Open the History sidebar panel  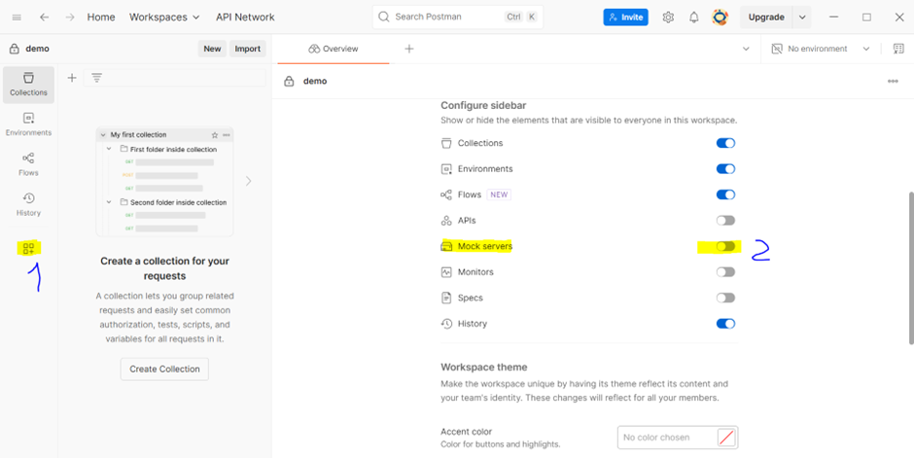pos(28,203)
